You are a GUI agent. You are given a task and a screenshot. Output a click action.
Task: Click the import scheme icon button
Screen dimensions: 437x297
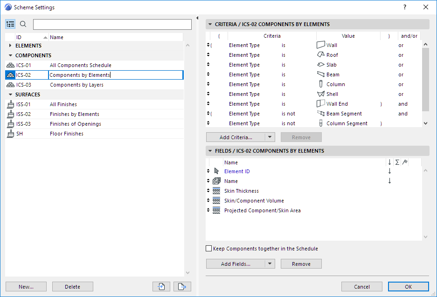click(x=161, y=286)
